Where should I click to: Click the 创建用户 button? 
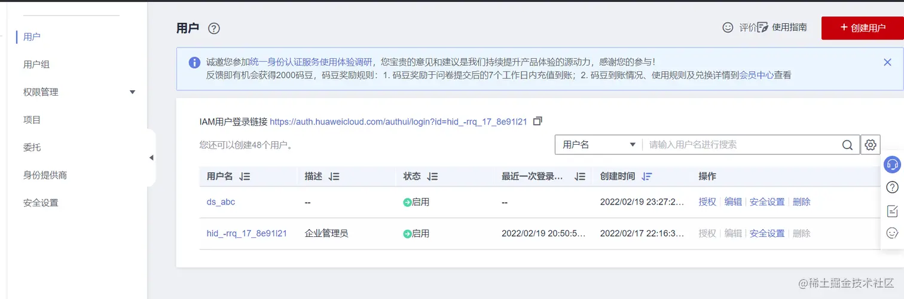863,28
